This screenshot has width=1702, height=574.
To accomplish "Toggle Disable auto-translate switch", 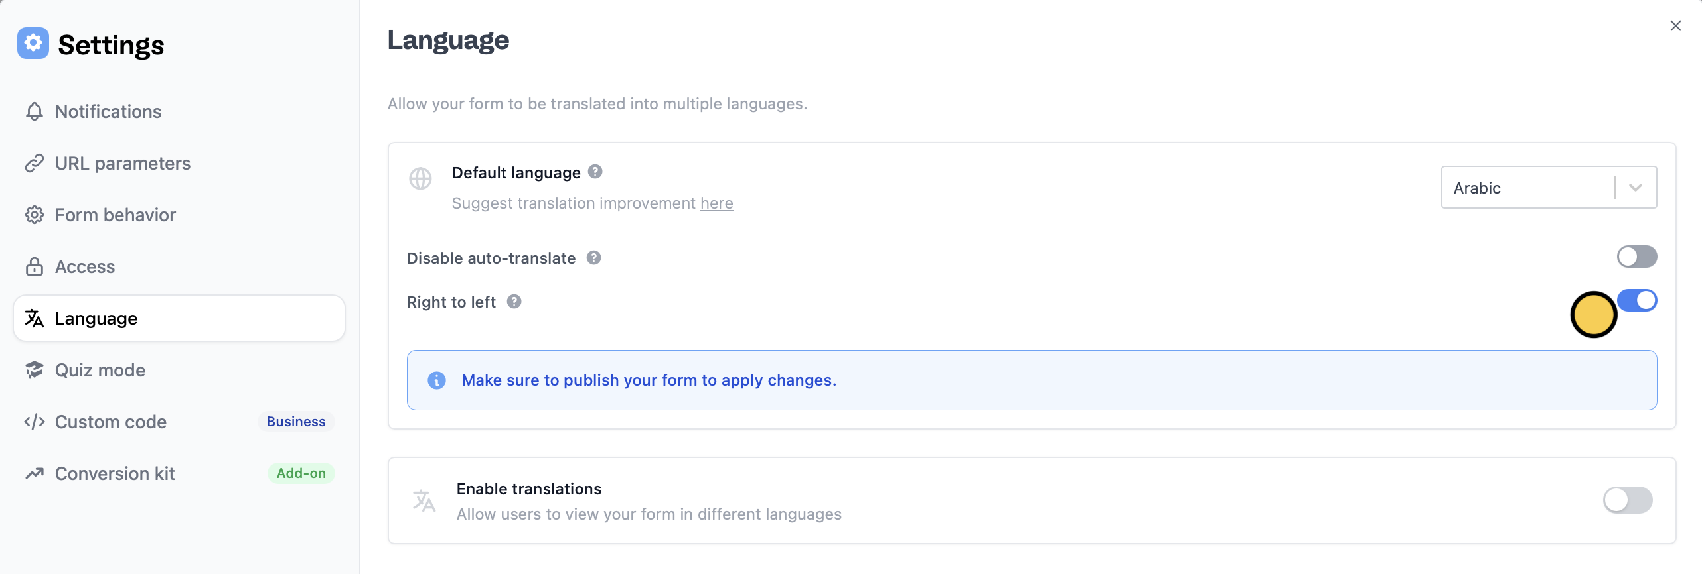I will [1637, 257].
